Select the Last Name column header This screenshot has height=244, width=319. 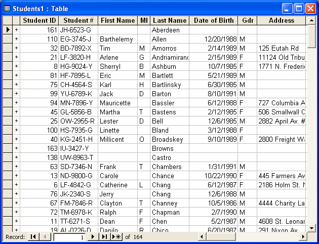click(x=170, y=21)
